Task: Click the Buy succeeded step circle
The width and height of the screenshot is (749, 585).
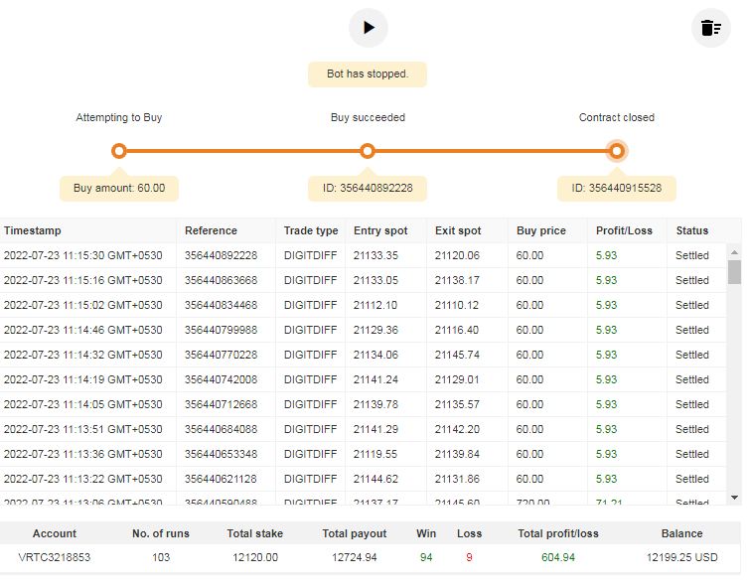Action: pos(368,151)
